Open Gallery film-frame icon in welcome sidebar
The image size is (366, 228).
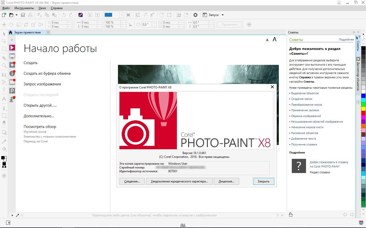12,82
